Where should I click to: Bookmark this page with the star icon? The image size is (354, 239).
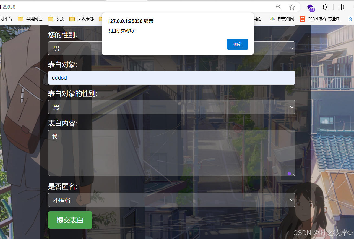292,7
